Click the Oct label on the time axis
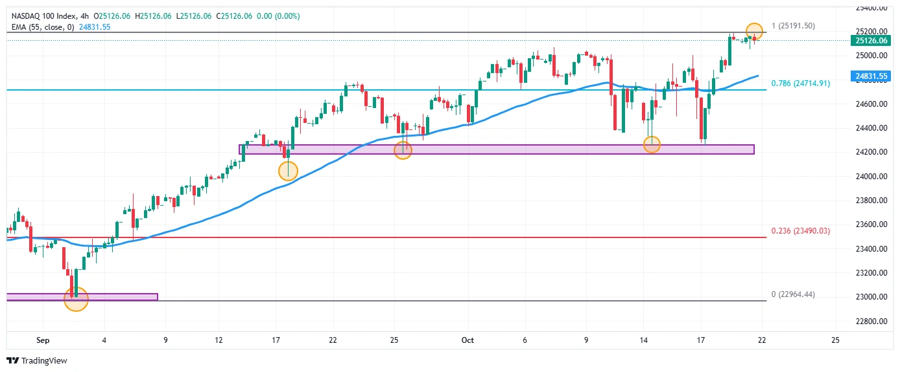This screenshot has width=900, height=372. point(468,340)
